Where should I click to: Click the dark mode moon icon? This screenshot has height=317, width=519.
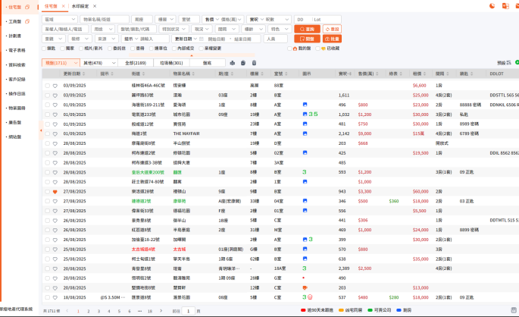coord(492,6)
